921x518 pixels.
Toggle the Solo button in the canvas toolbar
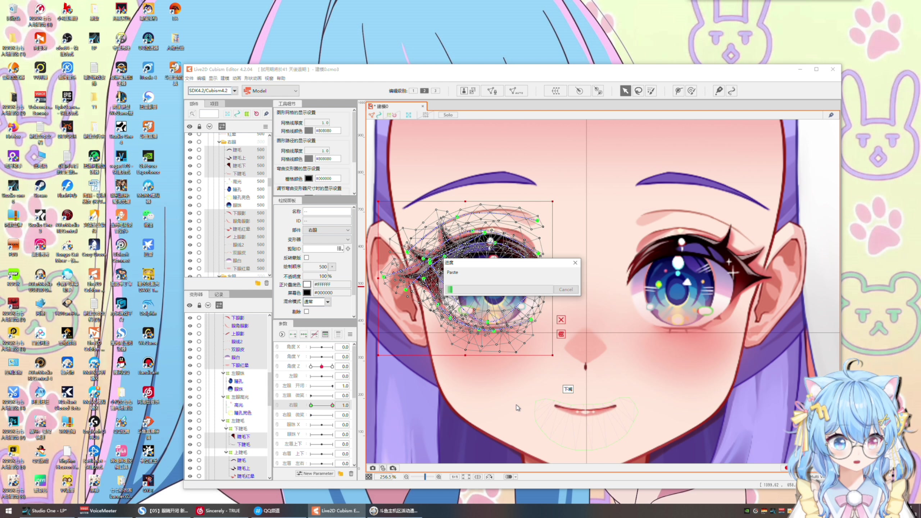(448, 115)
